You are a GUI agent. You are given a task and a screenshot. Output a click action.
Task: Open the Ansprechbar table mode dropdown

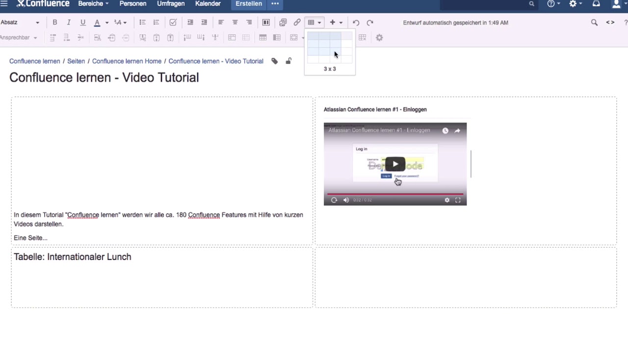click(19, 38)
